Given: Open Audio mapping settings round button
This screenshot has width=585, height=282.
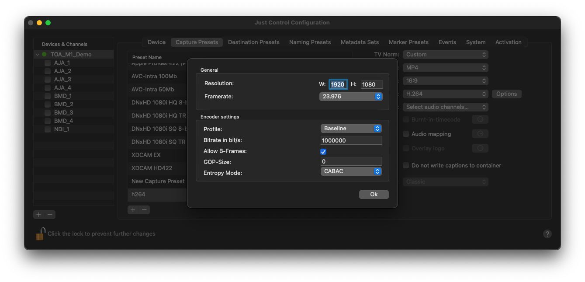Looking at the screenshot, I should pyautogui.click(x=480, y=134).
